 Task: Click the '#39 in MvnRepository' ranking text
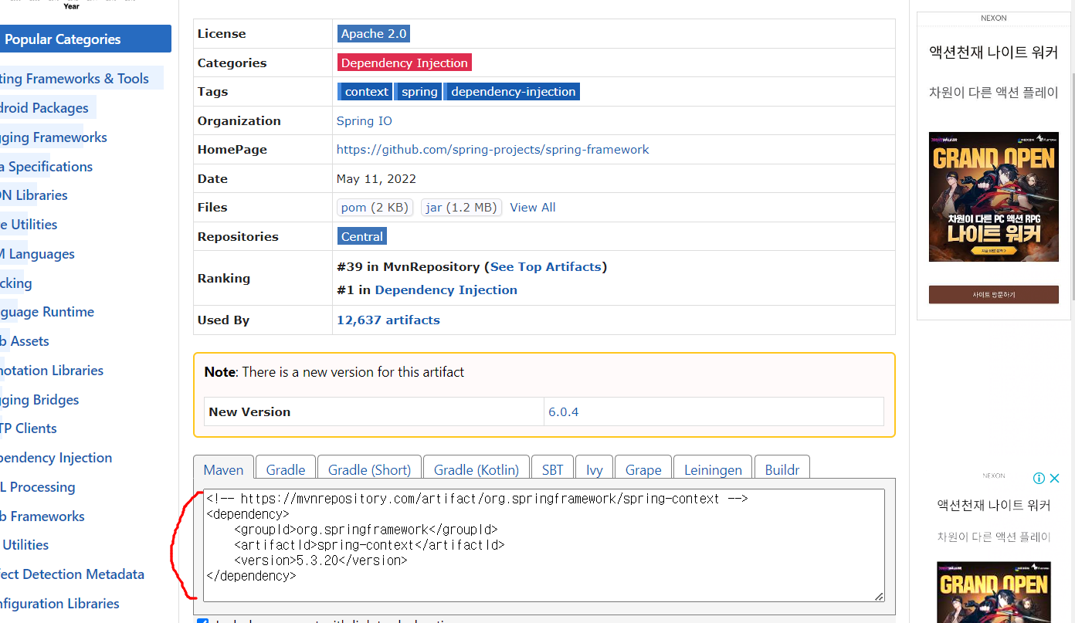408,267
